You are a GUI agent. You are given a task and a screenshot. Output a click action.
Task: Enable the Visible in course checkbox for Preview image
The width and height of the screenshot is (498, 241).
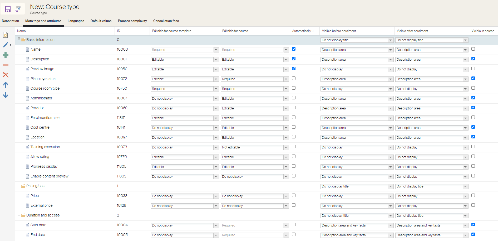473,68
